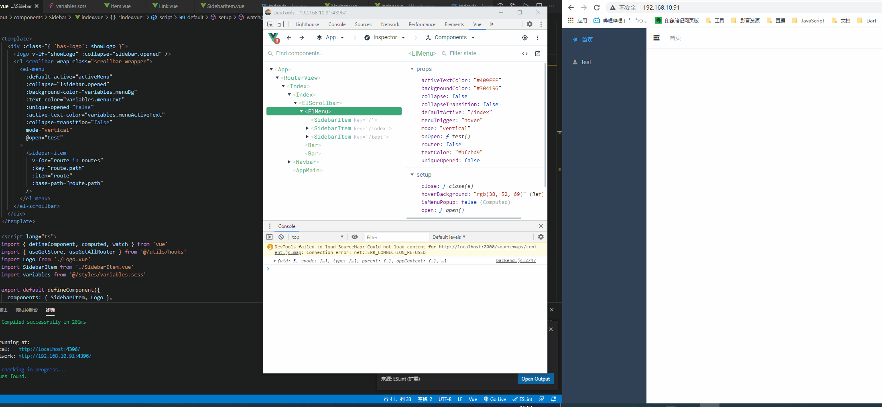This screenshot has height=407, width=882.
Task: Click the target/locate component icon in Vue panel
Action: point(524,37)
